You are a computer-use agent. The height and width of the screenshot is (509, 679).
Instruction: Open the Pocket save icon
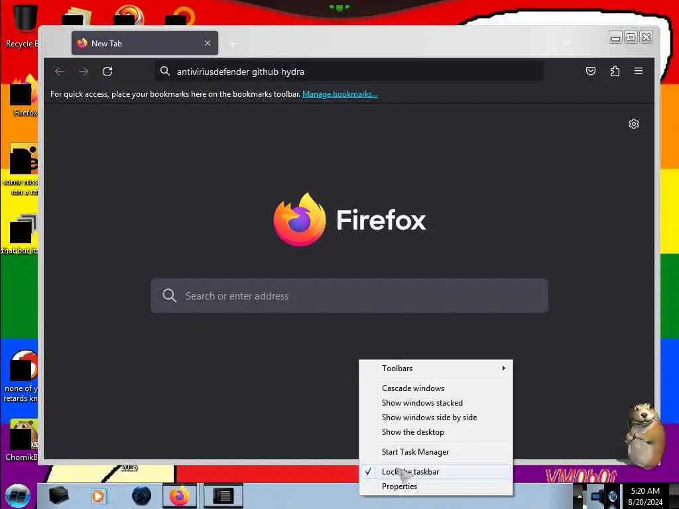click(x=591, y=71)
